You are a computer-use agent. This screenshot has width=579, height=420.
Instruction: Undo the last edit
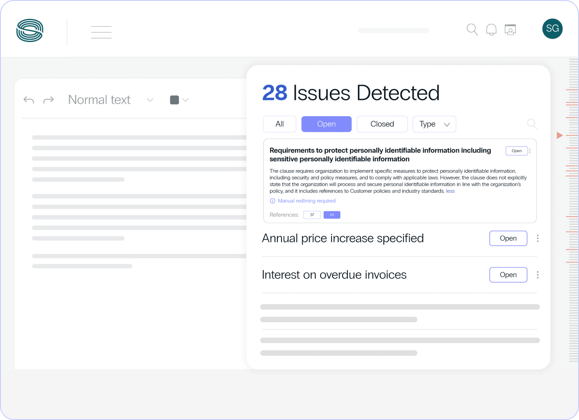click(x=29, y=100)
